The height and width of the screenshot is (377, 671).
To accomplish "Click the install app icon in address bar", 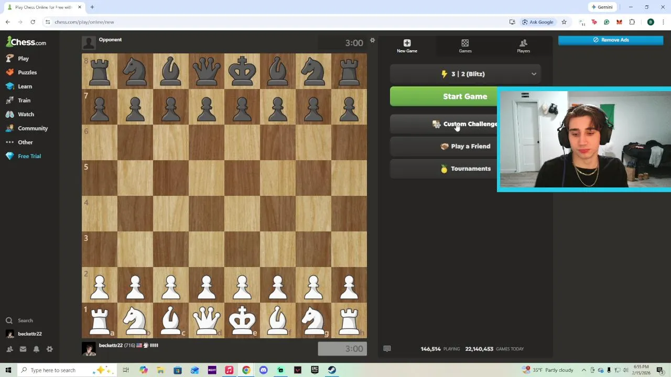I will [x=512, y=22].
